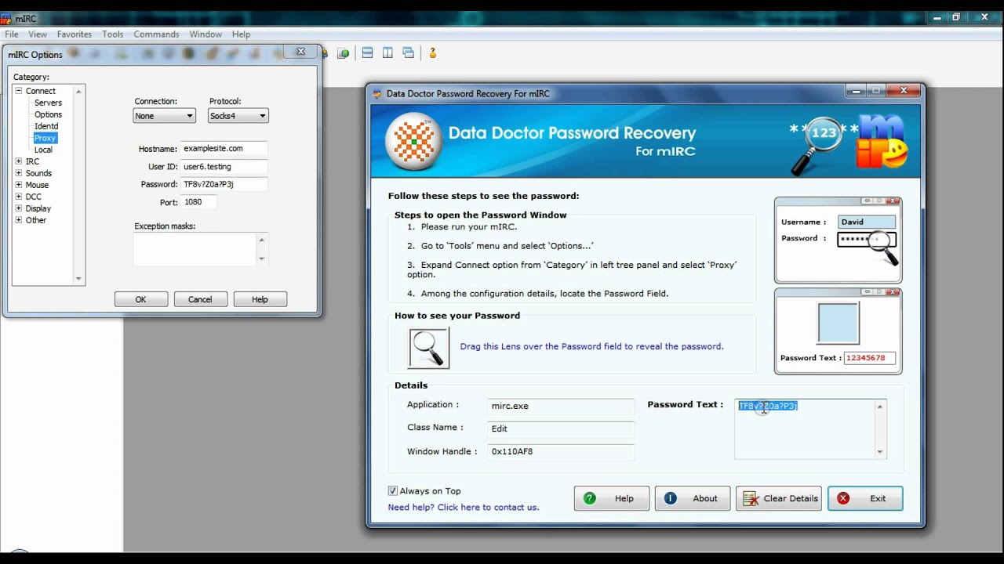Click the Password field in mIRC Options
The height and width of the screenshot is (564, 1004).
tap(224, 184)
